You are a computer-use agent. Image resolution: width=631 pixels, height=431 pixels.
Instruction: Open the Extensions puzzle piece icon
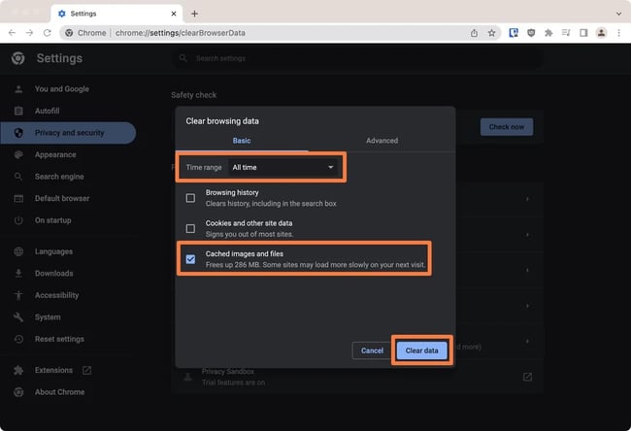point(548,32)
